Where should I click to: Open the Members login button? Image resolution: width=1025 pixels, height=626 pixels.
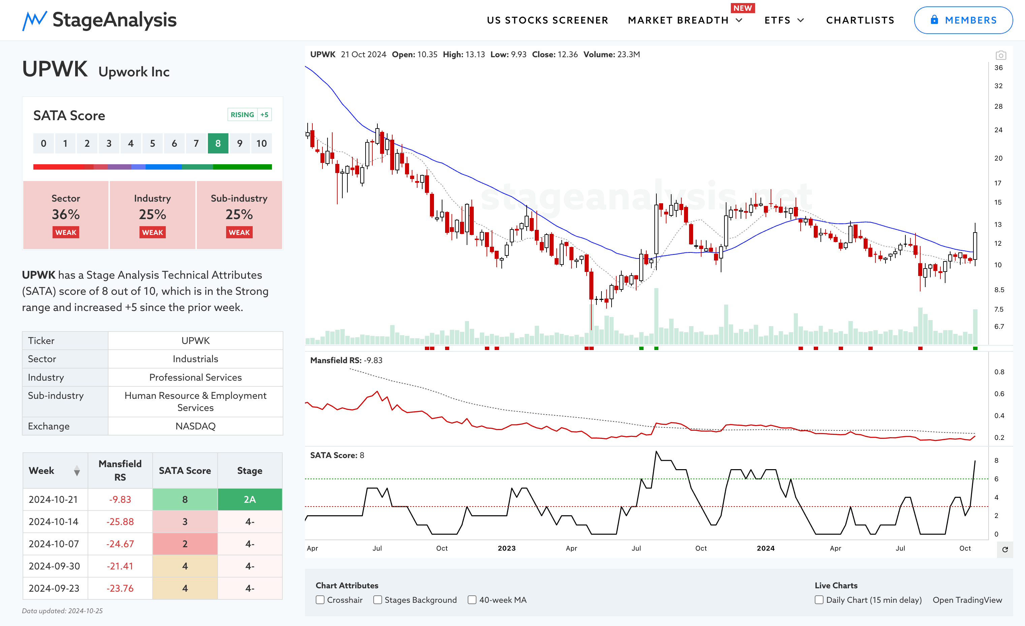click(963, 20)
